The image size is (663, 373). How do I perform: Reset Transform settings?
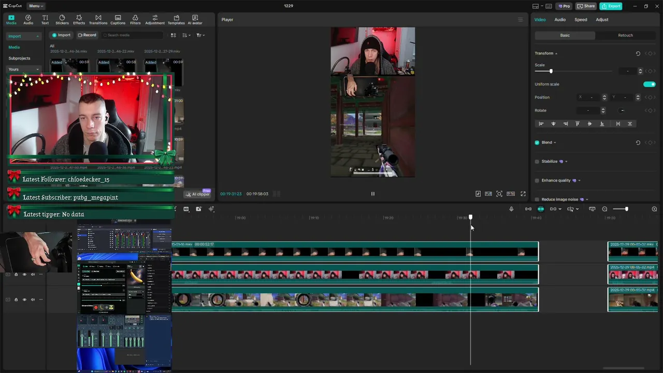(x=638, y=53)
